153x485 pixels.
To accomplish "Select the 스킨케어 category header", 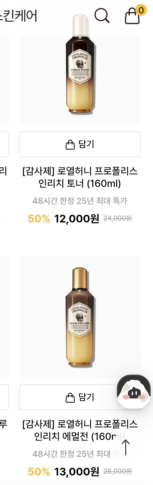I will tap(18, 15).
